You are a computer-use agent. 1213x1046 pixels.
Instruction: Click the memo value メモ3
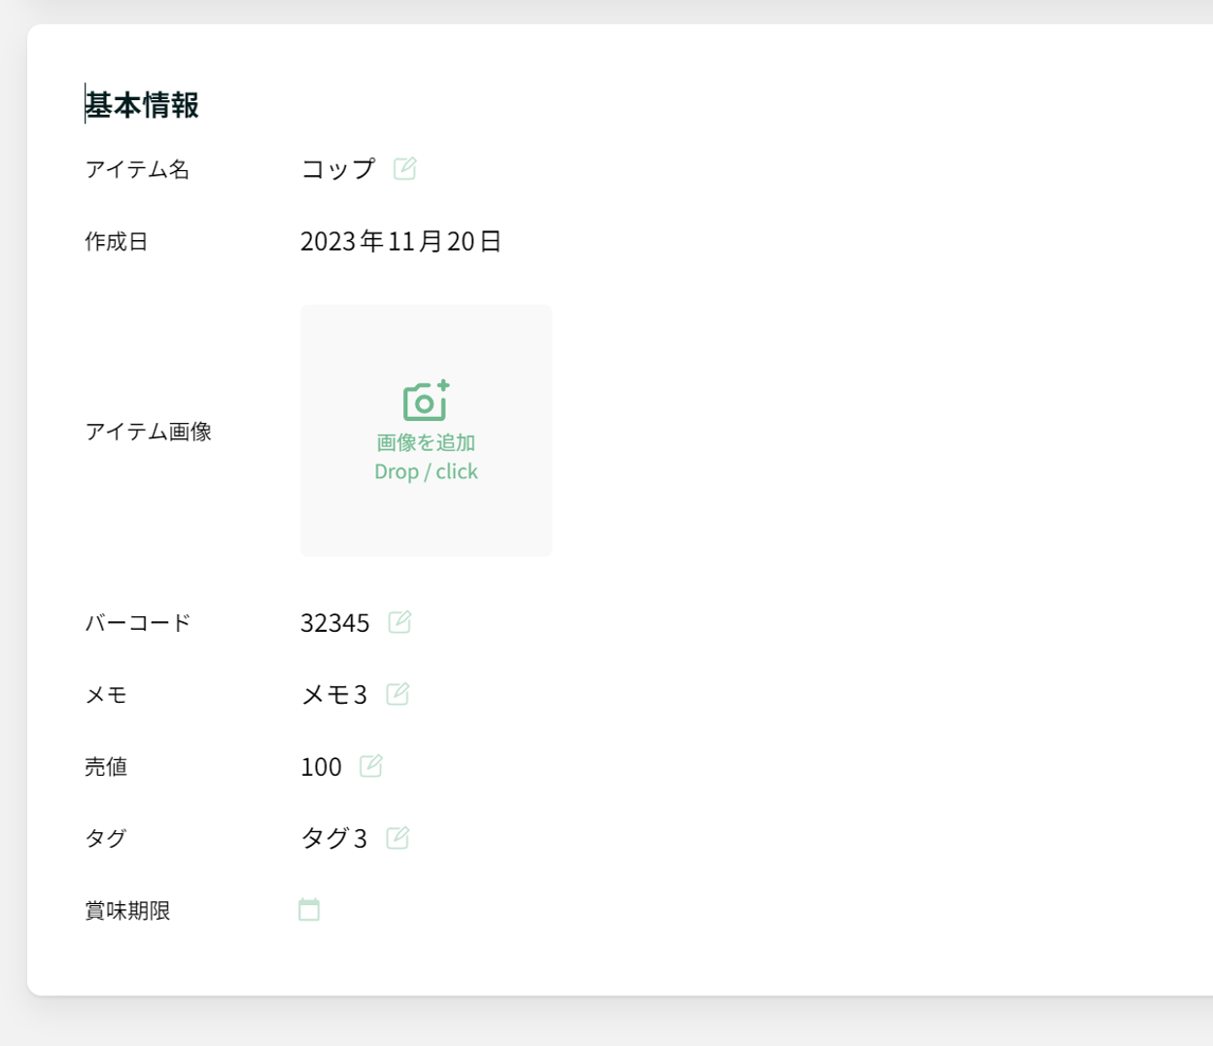(x=334, y=694)
